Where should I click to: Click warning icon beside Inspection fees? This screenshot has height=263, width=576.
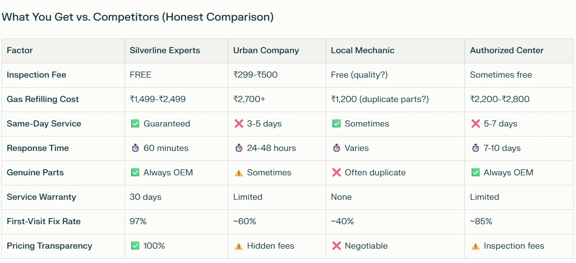coord(475,246)
